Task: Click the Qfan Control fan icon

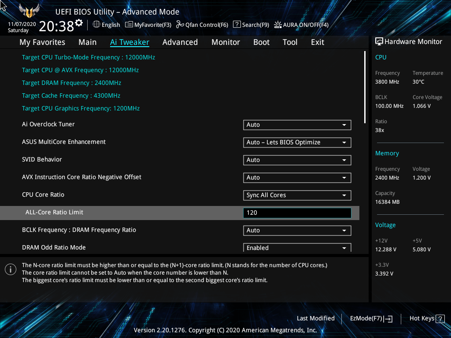Action: 180,25
